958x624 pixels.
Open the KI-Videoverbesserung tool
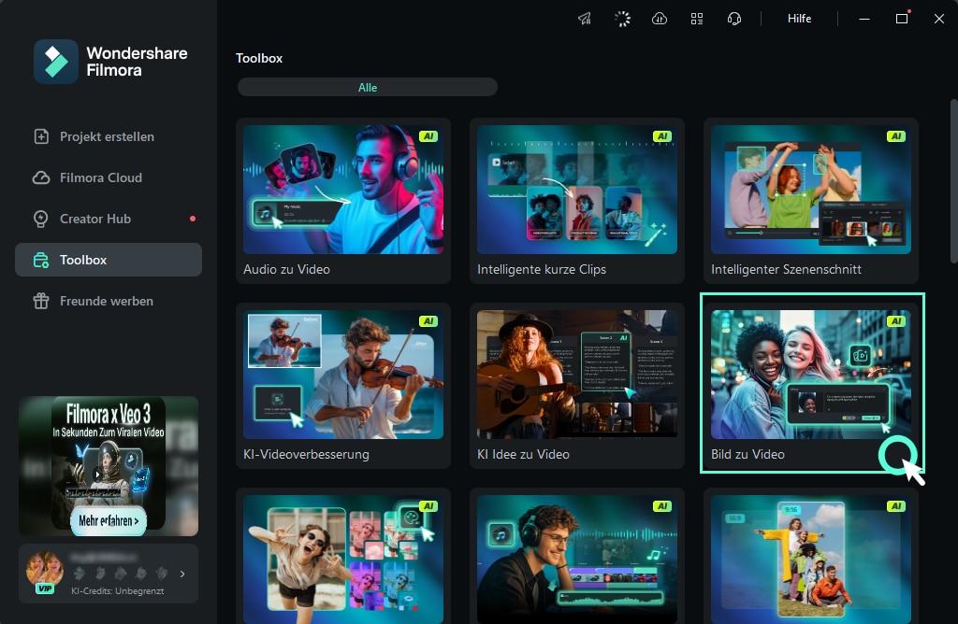343,386
